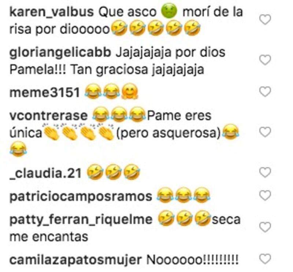Like camilazapatosmujer's comment with the heart

click(x=265, y=259)
